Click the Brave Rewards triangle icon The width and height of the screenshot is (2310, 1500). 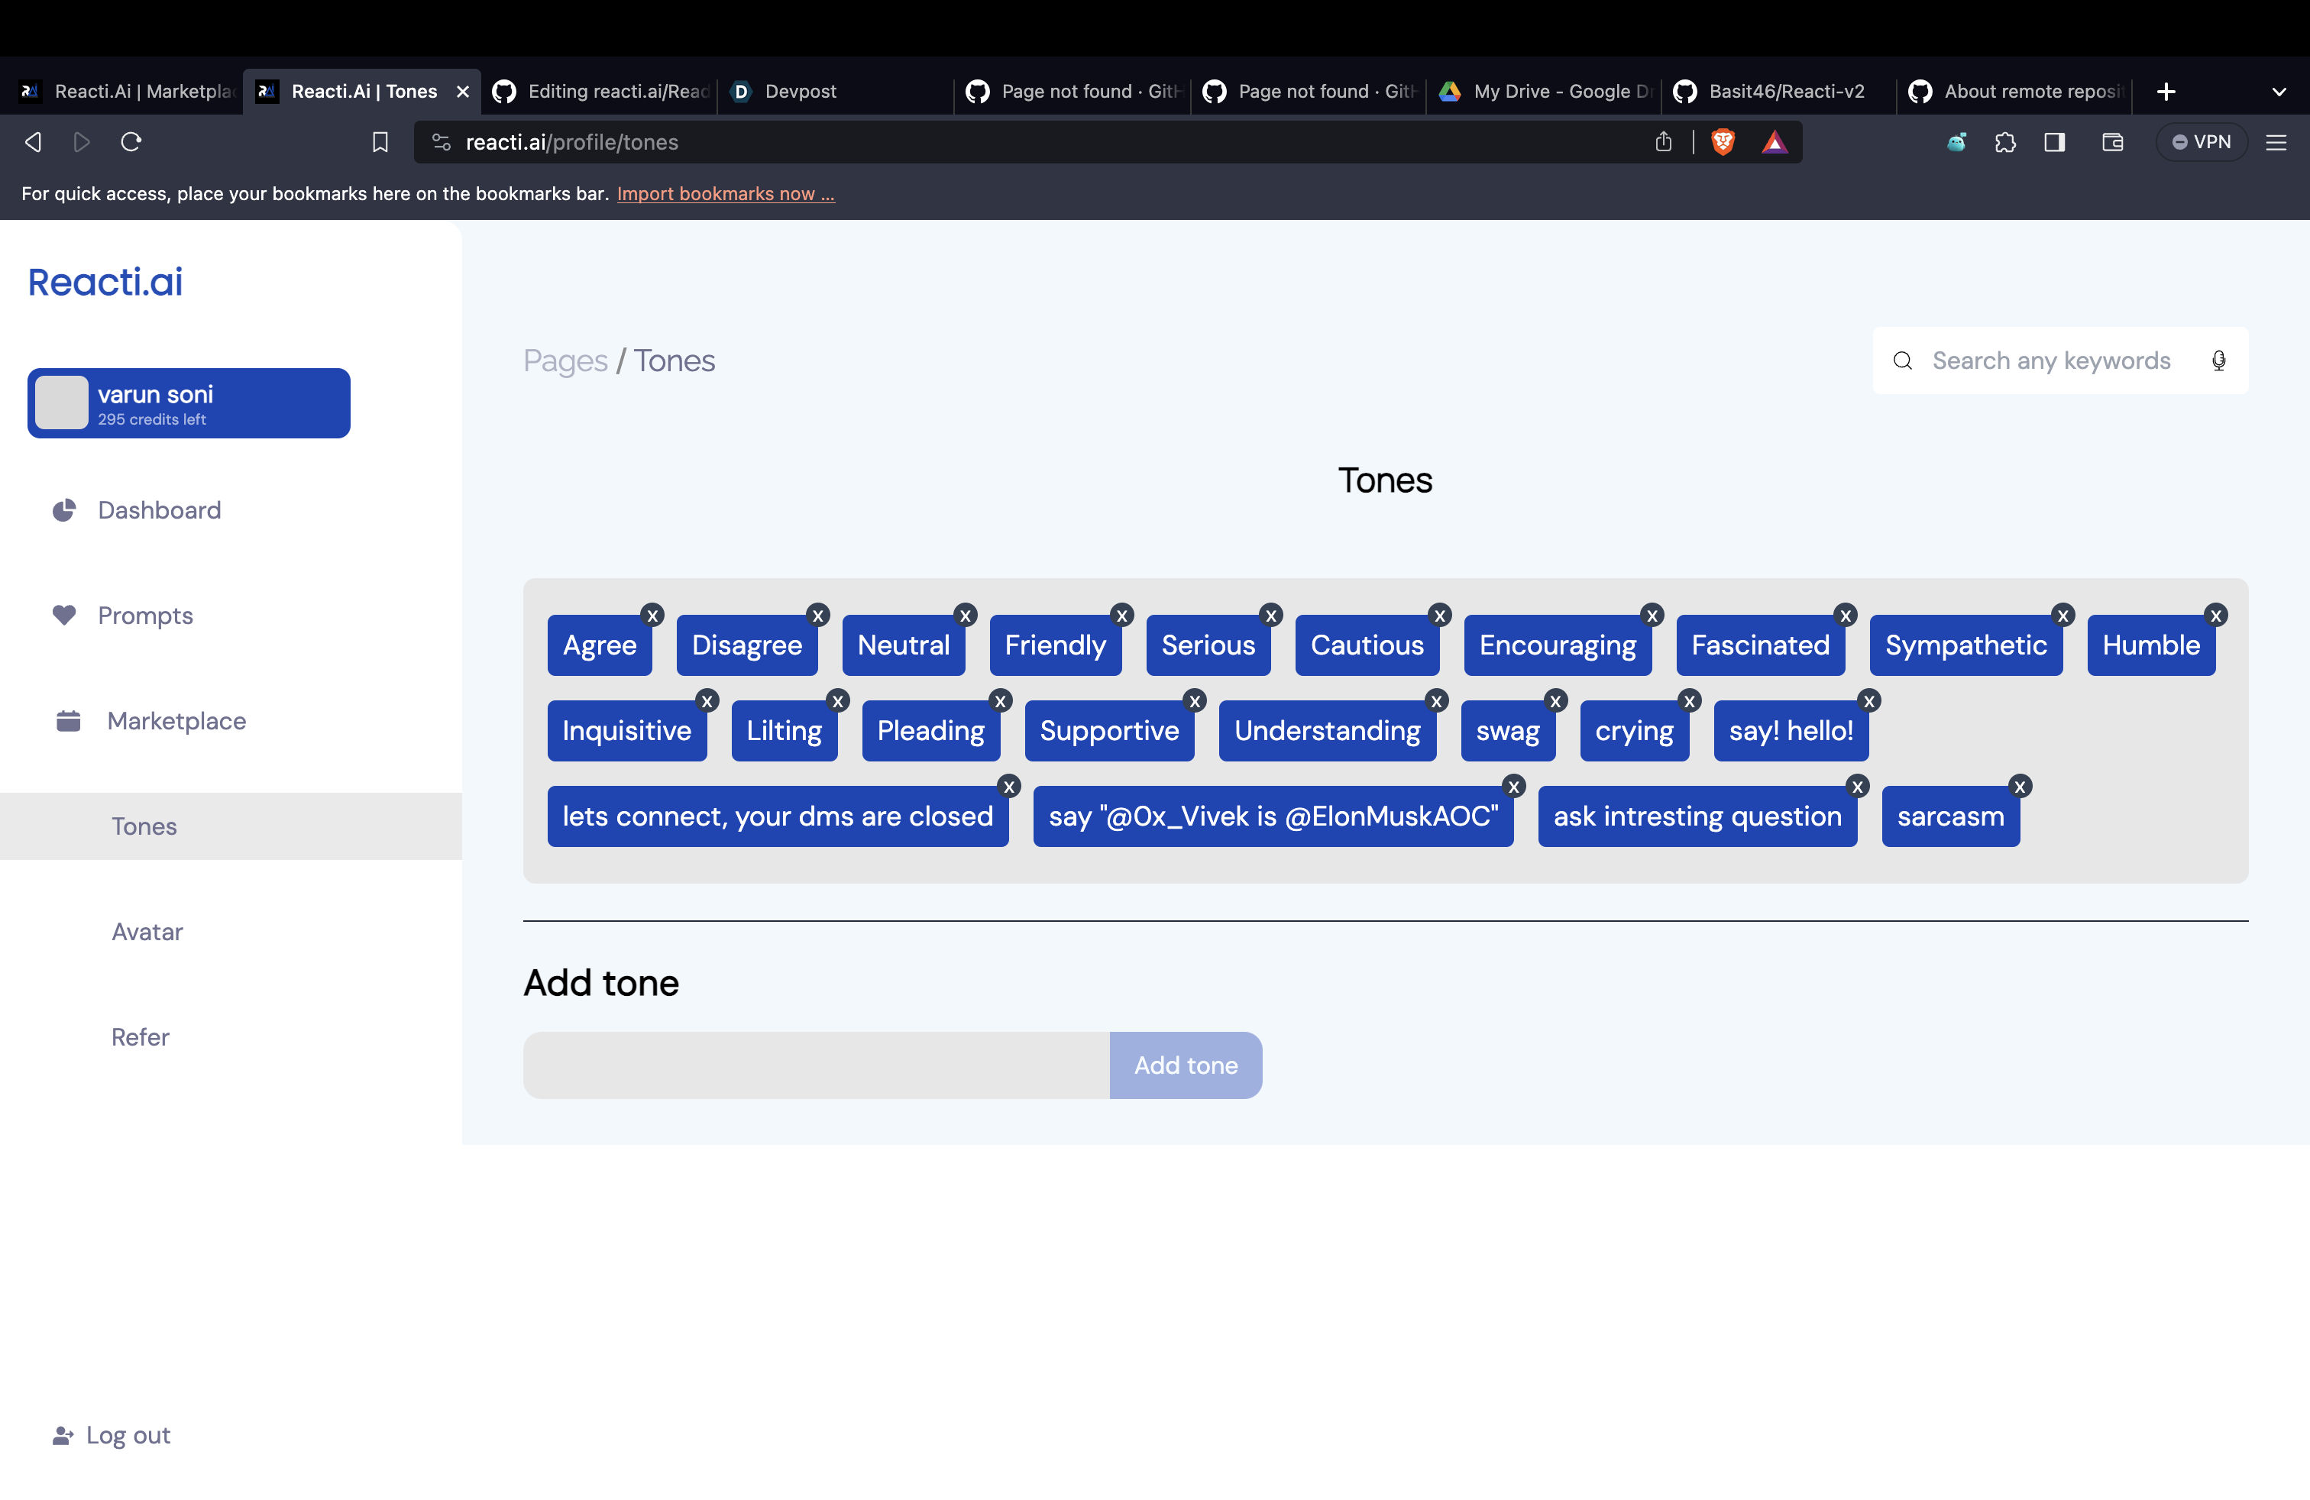(x=1775, y=143)
